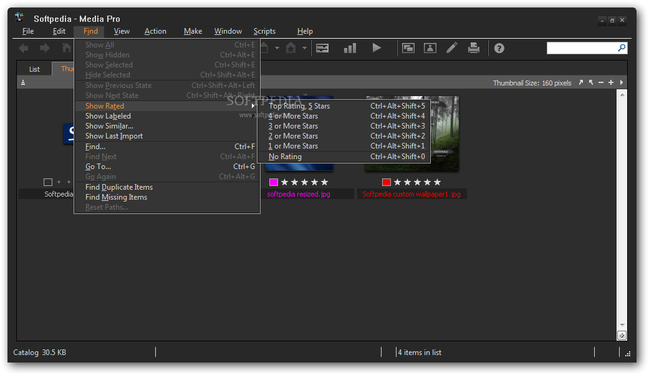Decrease thumbnail size with the minus icon
Image resolution: width=649 pixels, height=375 pixels.
click(x=600, y=82)
